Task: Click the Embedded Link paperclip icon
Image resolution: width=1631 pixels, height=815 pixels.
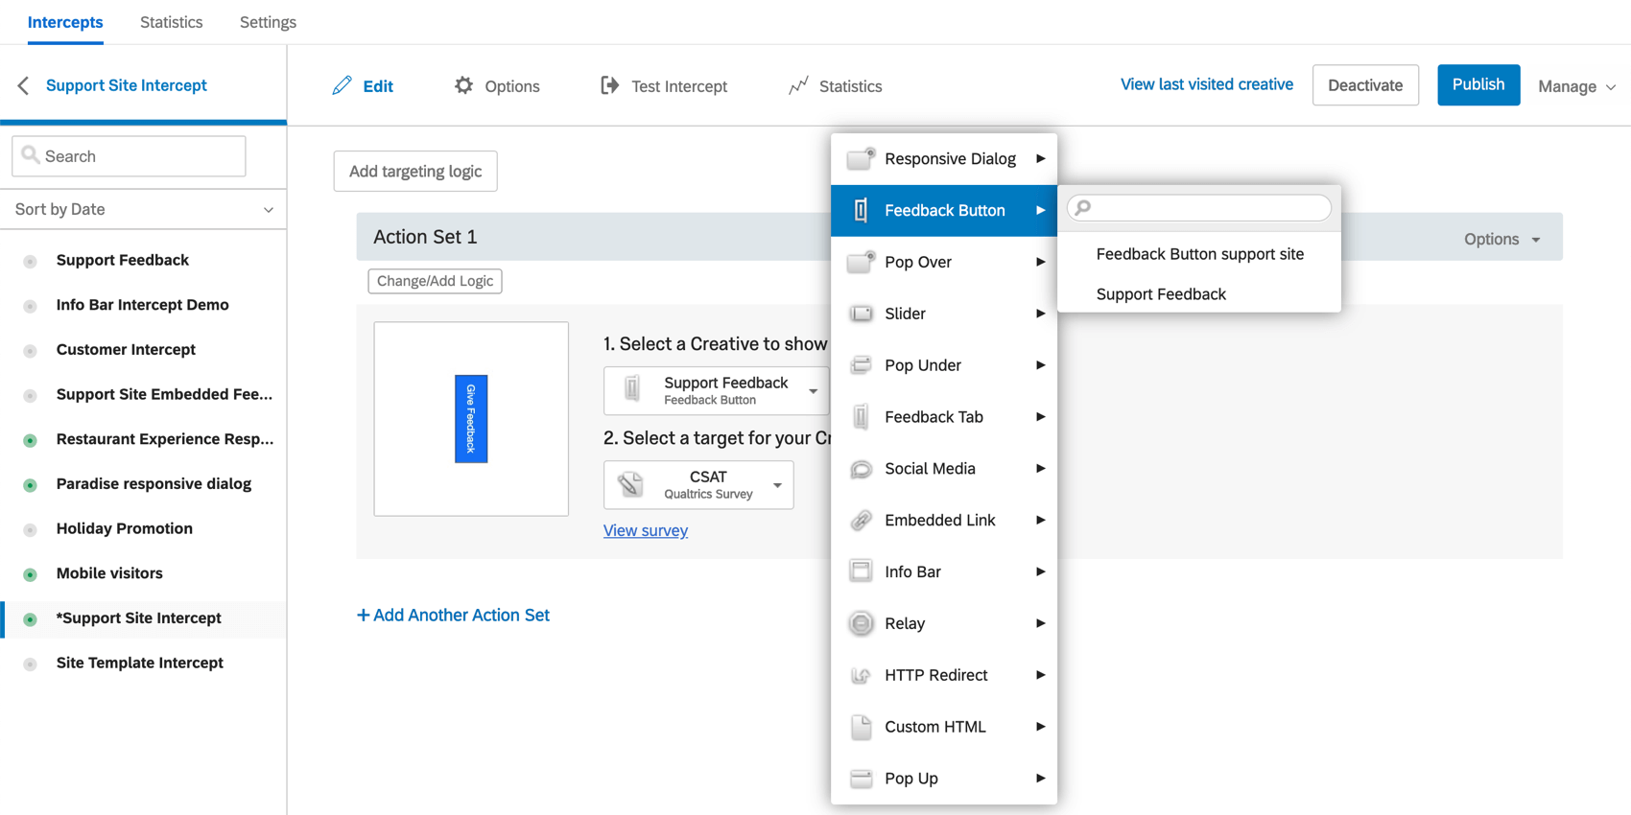Action: (x=862, y=521)
